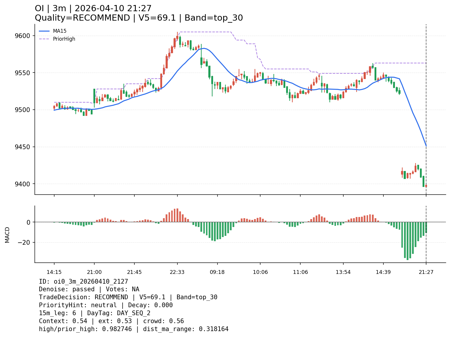Select the 09:18 time axis label
Screen dimensions: 450x337
pos(217,272)
